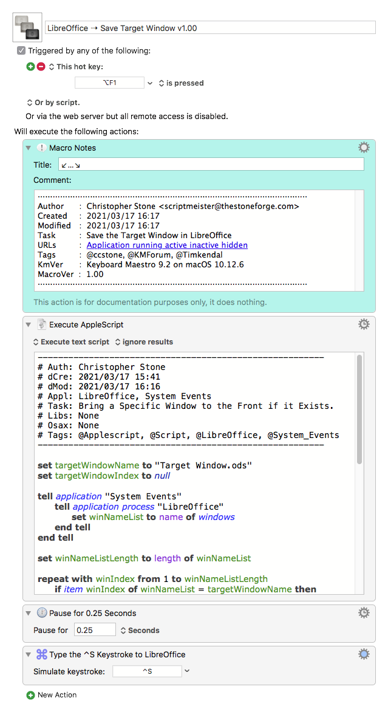Click the 'set targetWindowIndex to null' line
This screenshot has width=388, height=712.
(x=104, y=476)
